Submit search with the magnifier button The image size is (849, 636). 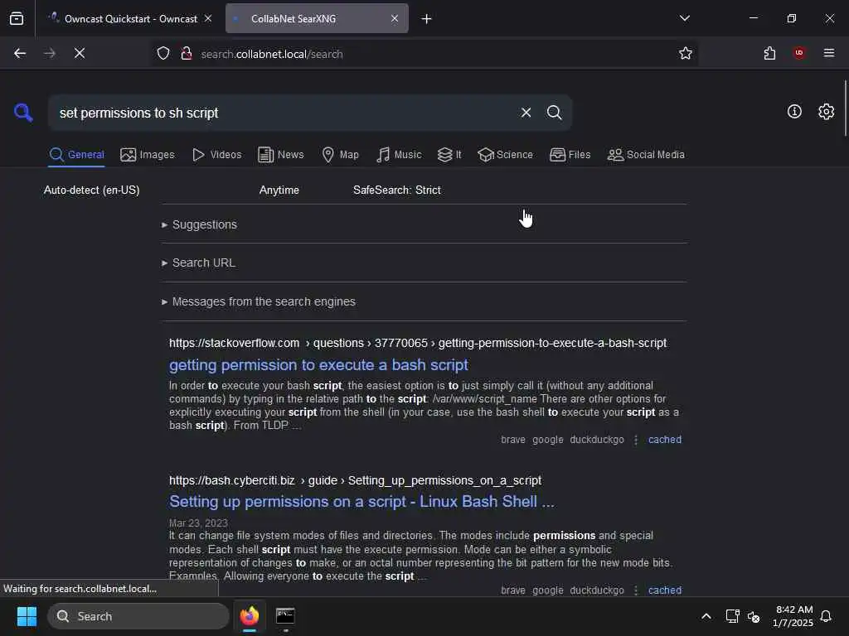coord(554,113)
